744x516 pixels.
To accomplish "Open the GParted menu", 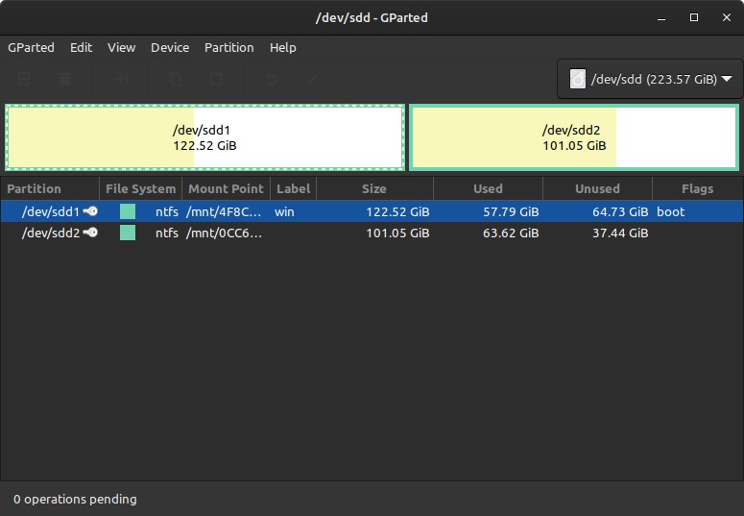I will click(x=31, y=47).
